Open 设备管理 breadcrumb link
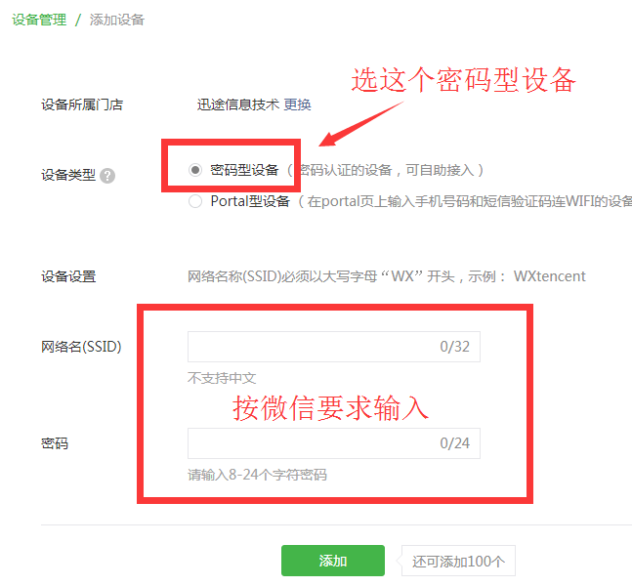 [x=39, y=20]
